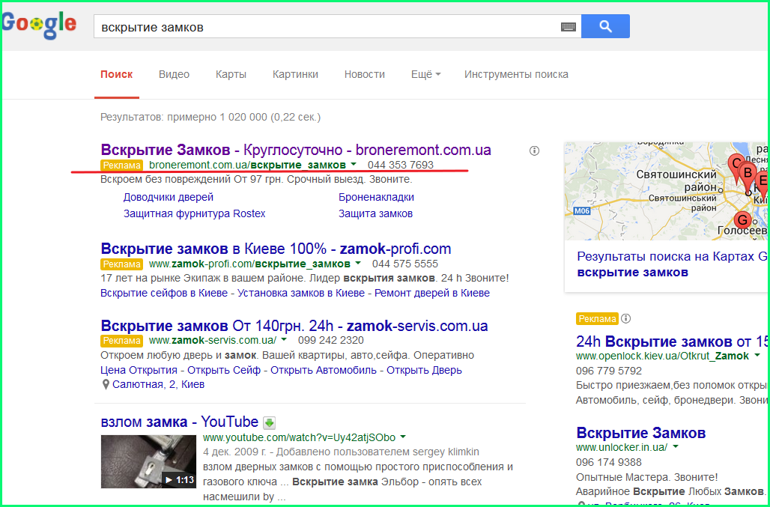Click phone number 044 353 7693

(x=401, y=165)
